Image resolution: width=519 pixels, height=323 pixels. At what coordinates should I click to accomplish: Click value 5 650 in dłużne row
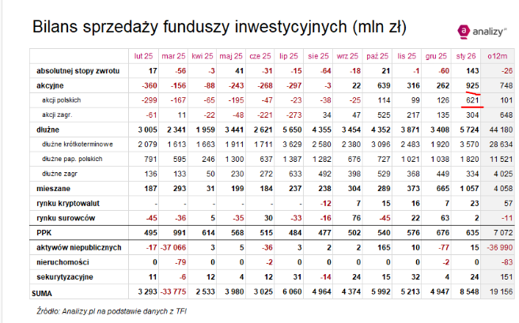point(292,130)
